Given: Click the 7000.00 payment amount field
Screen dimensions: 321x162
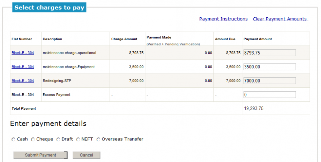Looking at the screenshot, I should [269, 80].
